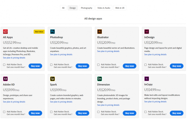Check Add Adobe Stock under Photoshop
Screen dimensions: 187x119
pos(51,65)
